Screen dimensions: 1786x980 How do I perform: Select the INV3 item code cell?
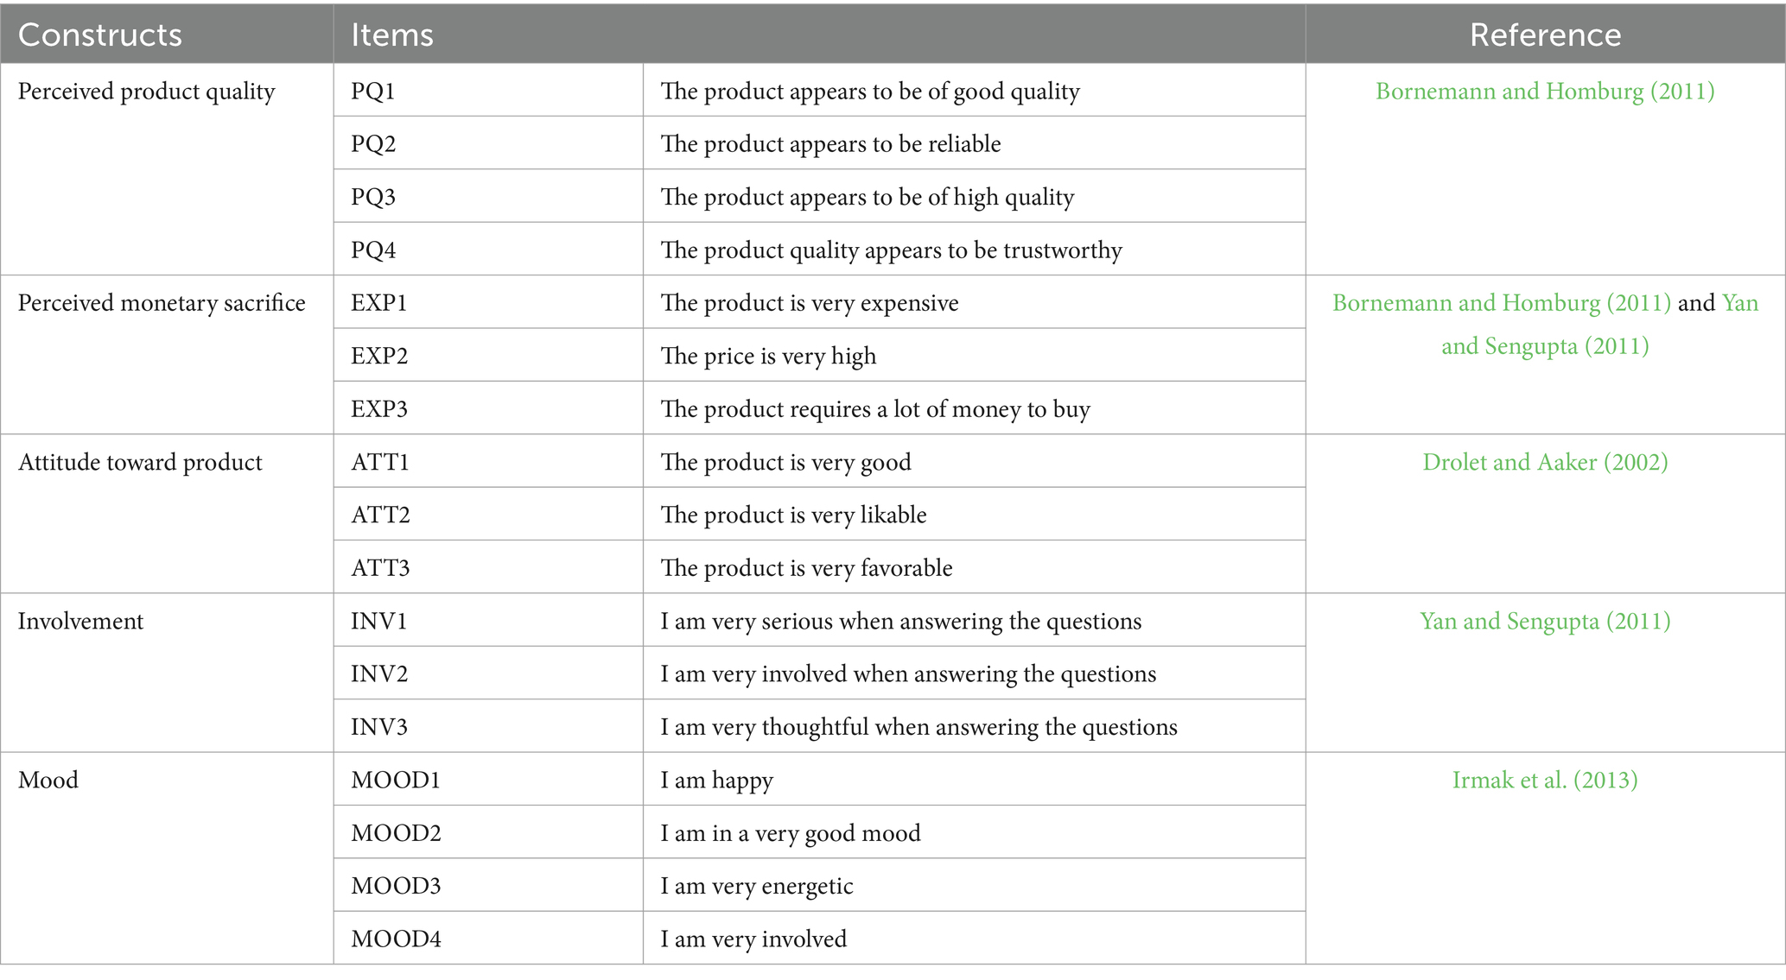[488, 726]
